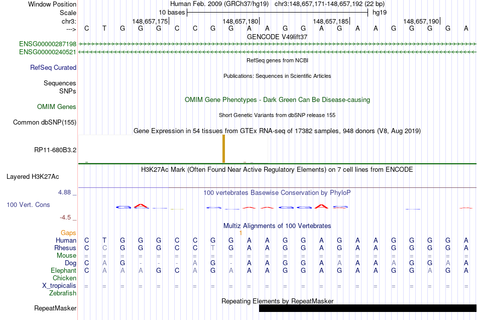The image size is (477, 320).
Task: Click the -4.5 PhyloP lower scale value
Action: [x=65, y=218]
